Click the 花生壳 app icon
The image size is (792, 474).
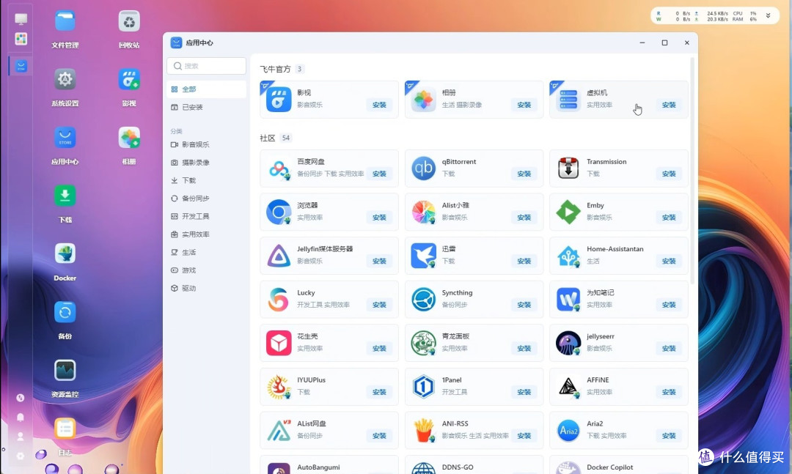point(279,343)
